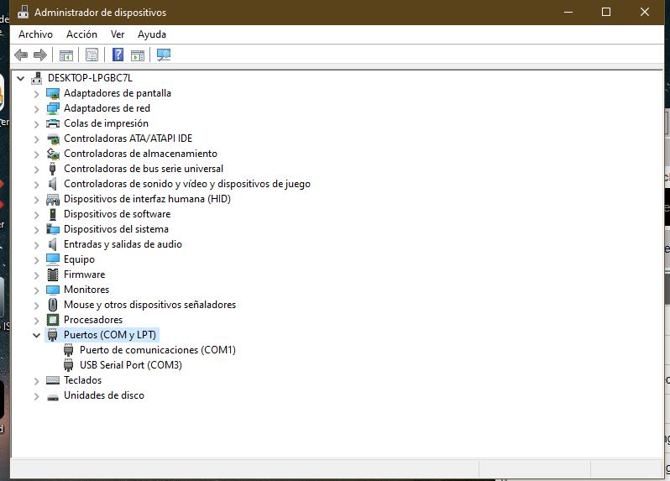Collapse the DESKTOP-LPGBC7L root node
The image size is (670, 481).
[20, 78]
